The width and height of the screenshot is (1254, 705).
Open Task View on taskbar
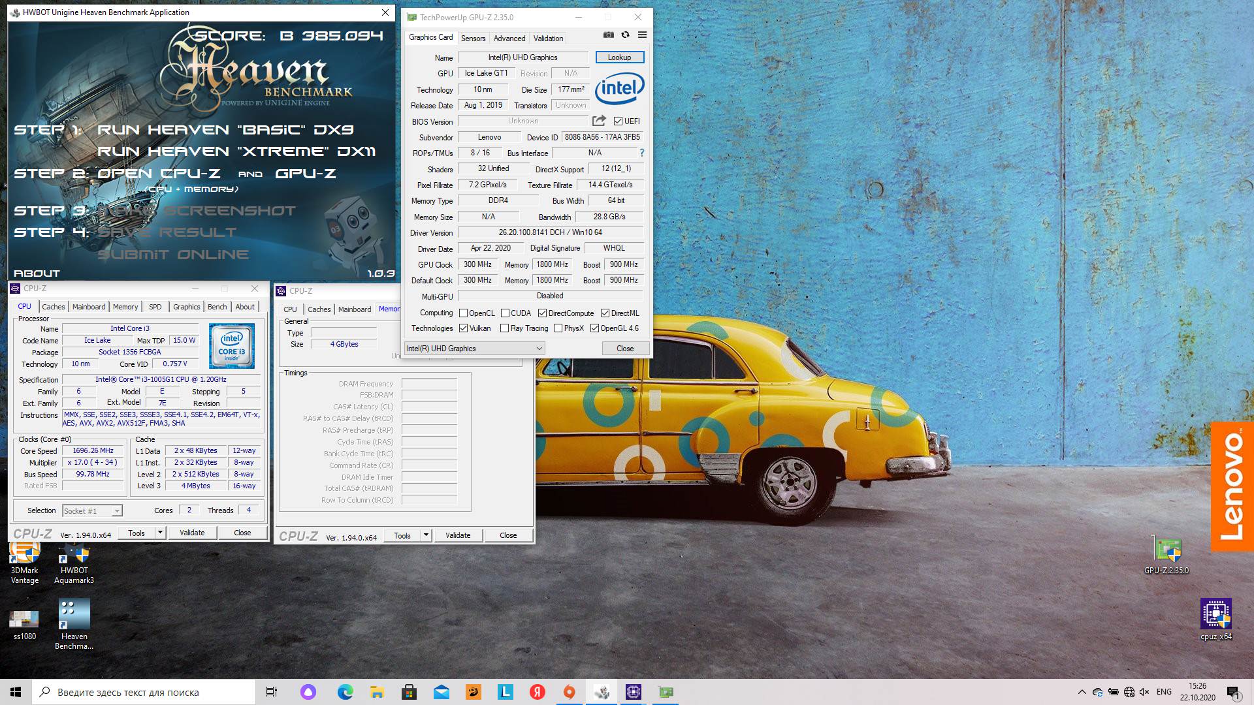click(x=272, y=692)
